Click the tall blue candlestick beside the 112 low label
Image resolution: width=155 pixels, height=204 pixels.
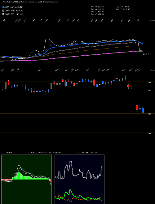(x=6, y=86)
